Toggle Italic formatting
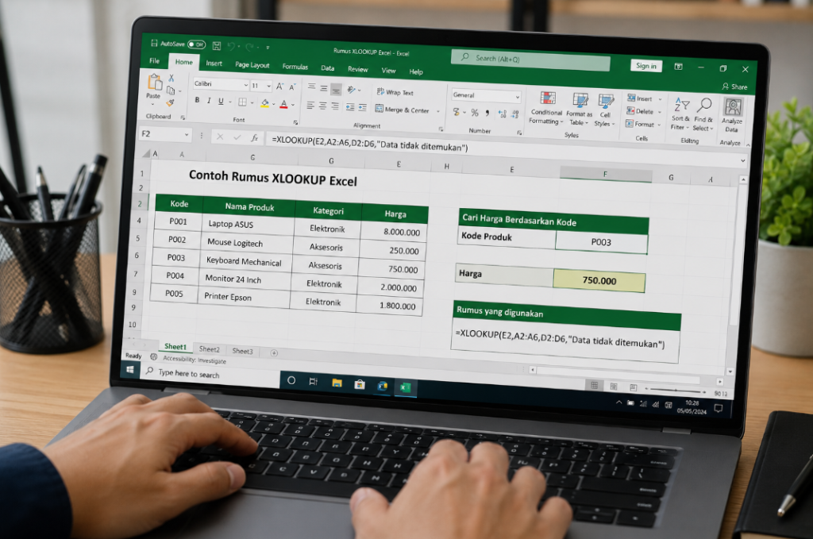813x539 pixels. click(x=209, y=101)
